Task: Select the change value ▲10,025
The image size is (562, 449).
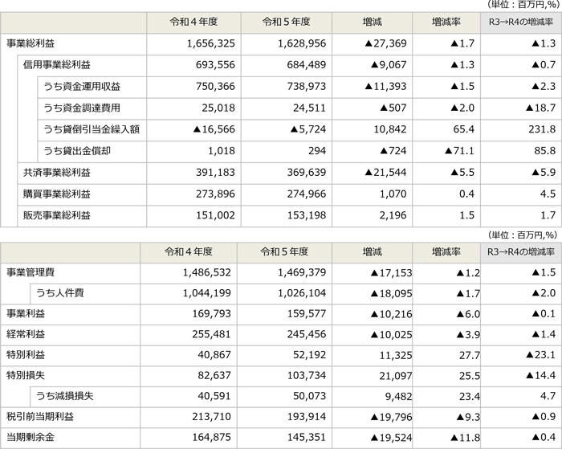Action: pos(392,335)
